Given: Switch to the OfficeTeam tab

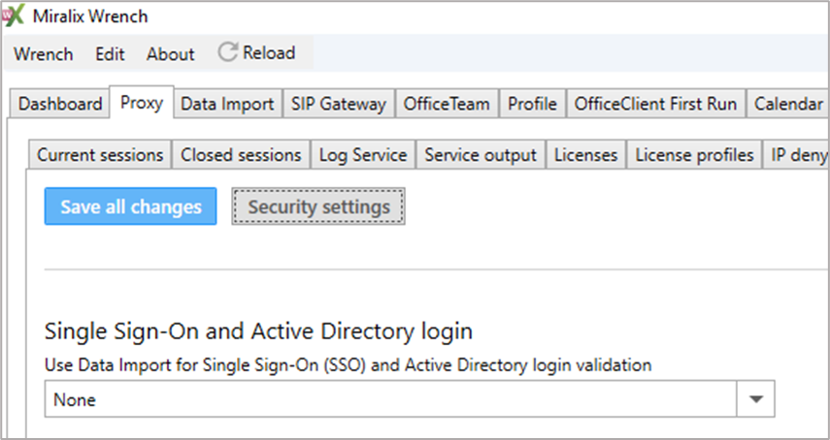Looking at the screenshot, I should (447, 104).
